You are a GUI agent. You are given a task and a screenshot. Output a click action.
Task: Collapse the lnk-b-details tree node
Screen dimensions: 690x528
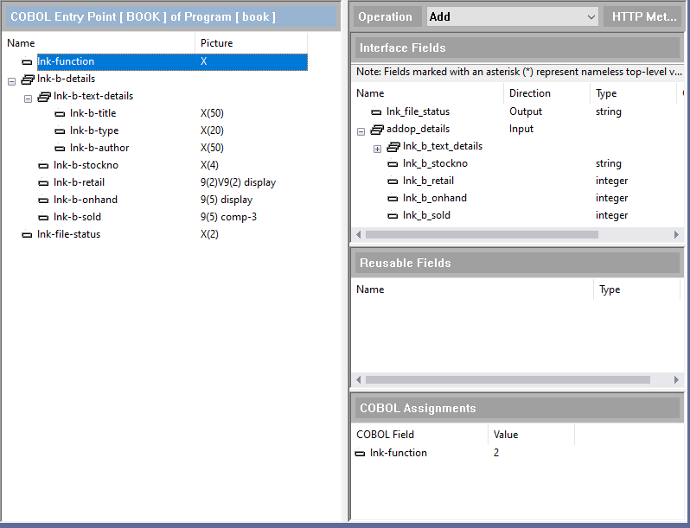(11, 80)
